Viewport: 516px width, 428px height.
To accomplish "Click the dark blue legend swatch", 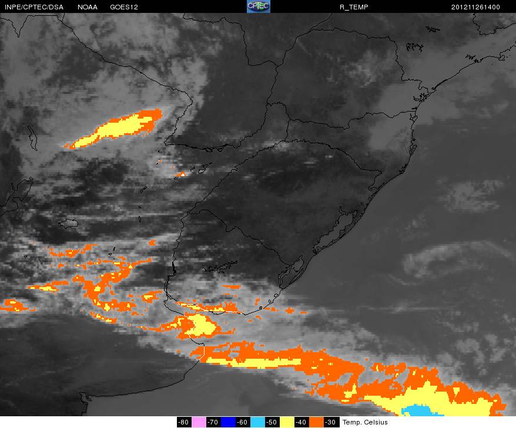I will [228, 422].
